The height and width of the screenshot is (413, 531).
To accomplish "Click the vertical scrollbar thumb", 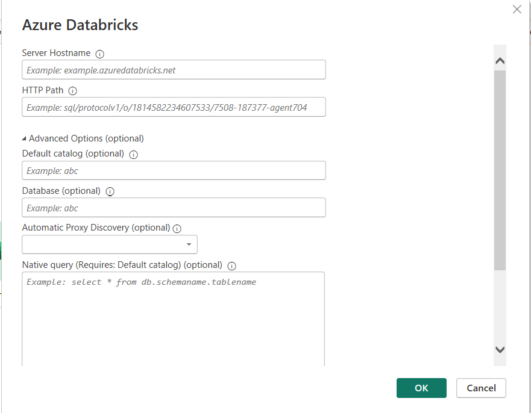I will coord(500,169).
